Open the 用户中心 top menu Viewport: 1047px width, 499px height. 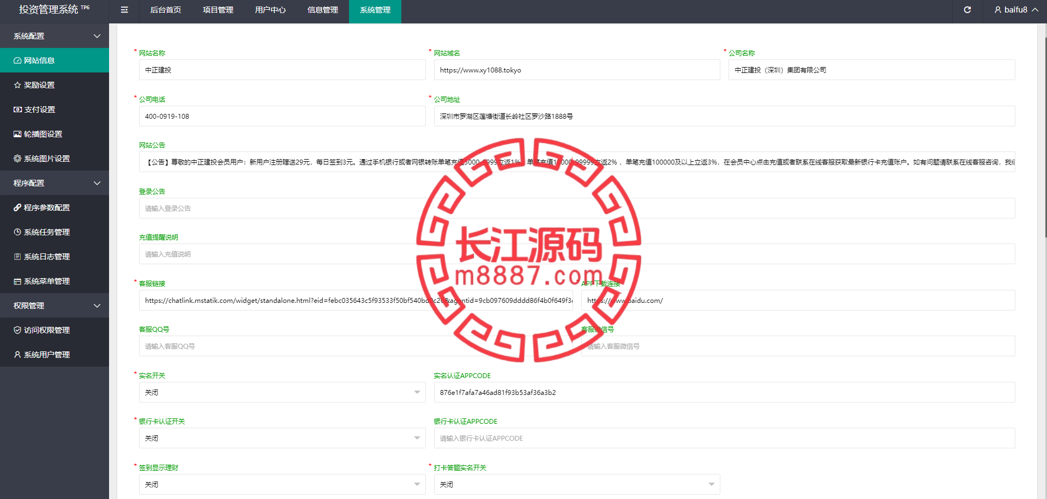[x=270, y=10]
